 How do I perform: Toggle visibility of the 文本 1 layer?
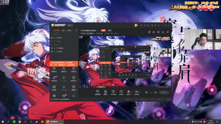coord(52,45)
